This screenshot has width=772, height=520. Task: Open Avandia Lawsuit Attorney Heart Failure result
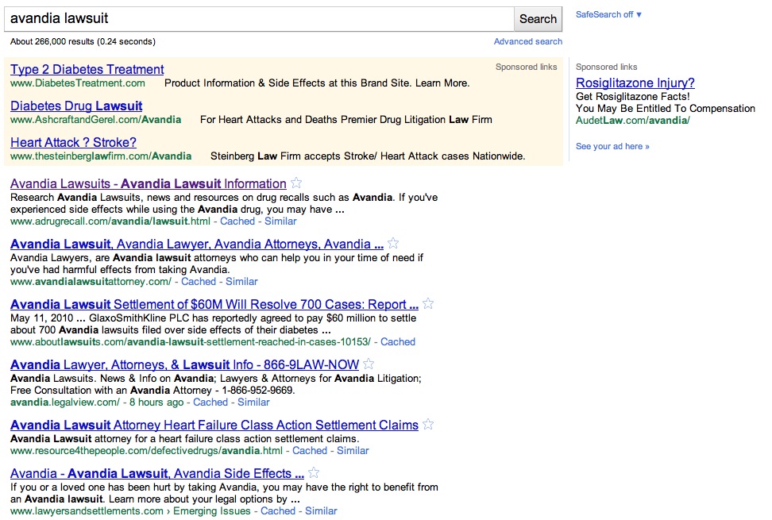coord(214,425)
